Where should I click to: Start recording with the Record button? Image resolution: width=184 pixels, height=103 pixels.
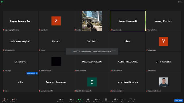click(88, 100)
